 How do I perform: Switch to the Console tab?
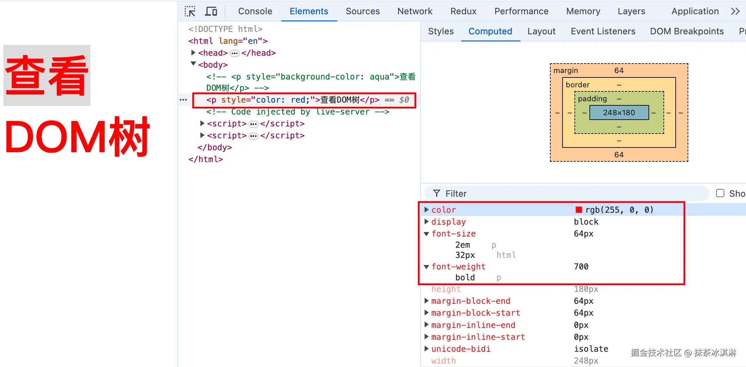(x=255, y=11)
